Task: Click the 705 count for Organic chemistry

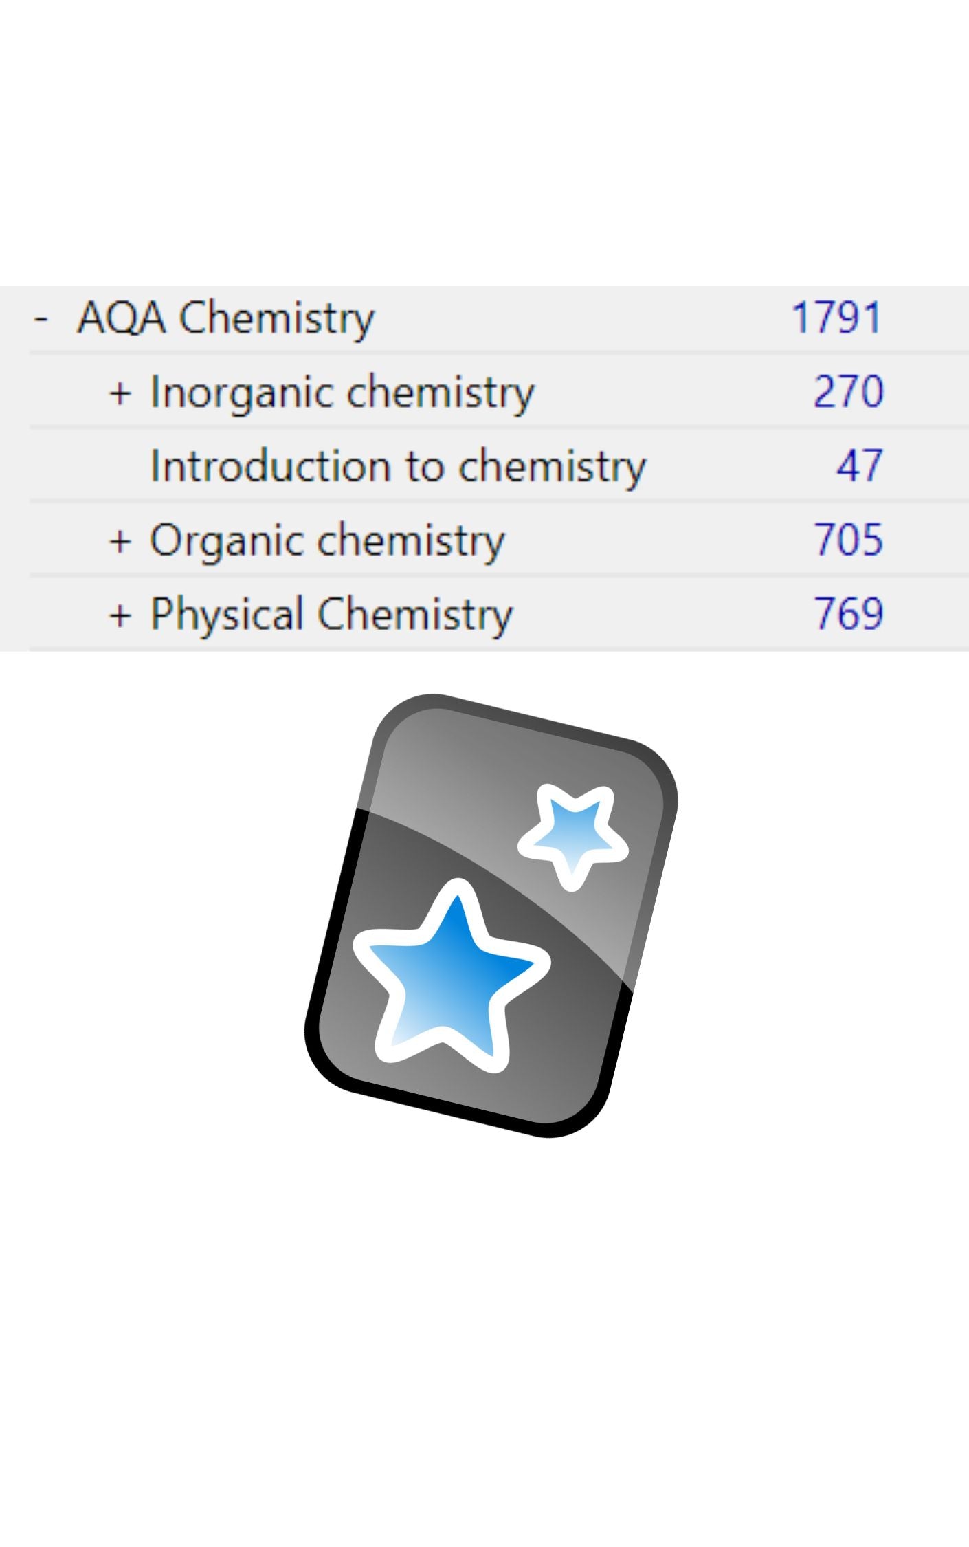Action: [x=848, y=541]
